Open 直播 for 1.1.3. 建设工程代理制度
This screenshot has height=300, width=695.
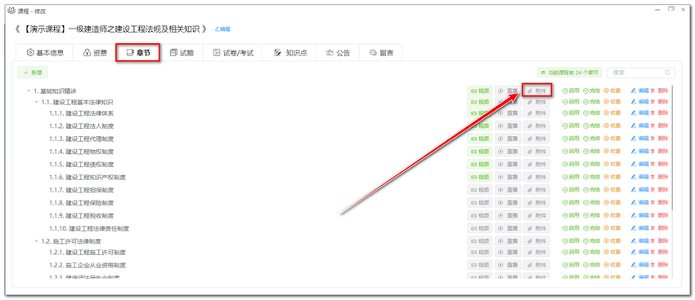tap(508, 139)
